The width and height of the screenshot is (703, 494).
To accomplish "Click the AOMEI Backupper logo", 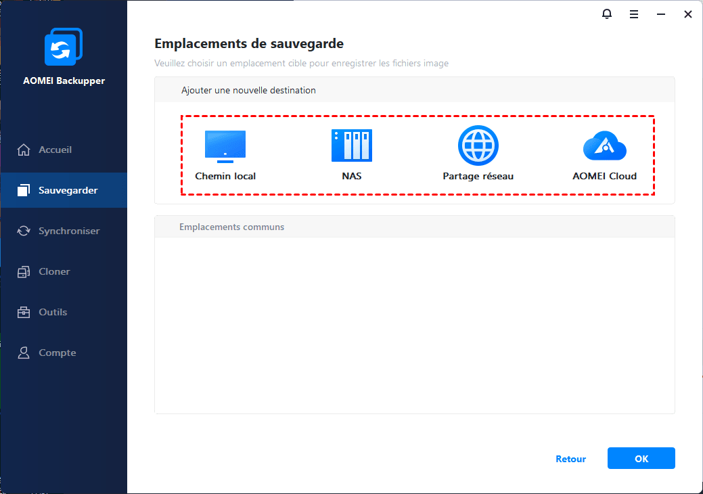I will click(64, 47).
